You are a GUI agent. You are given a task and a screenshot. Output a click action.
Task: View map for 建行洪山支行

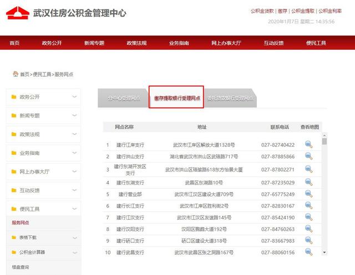309,156
